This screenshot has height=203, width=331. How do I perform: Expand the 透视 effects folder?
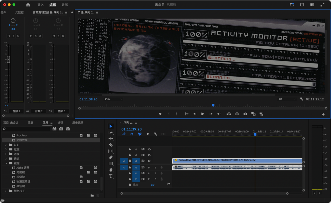coord(6,154)
